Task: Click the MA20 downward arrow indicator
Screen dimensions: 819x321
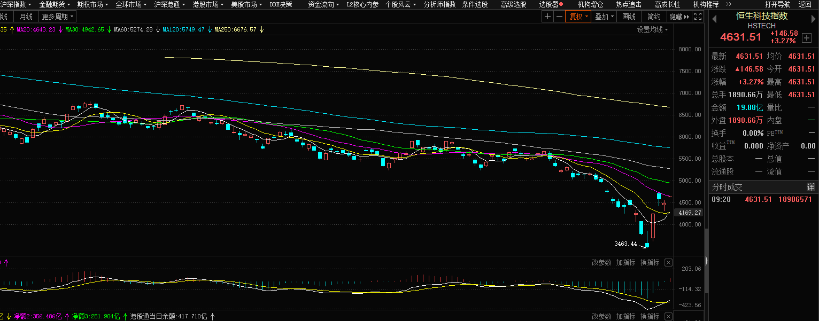Action: pyautogui.click(x=60, y=29)
